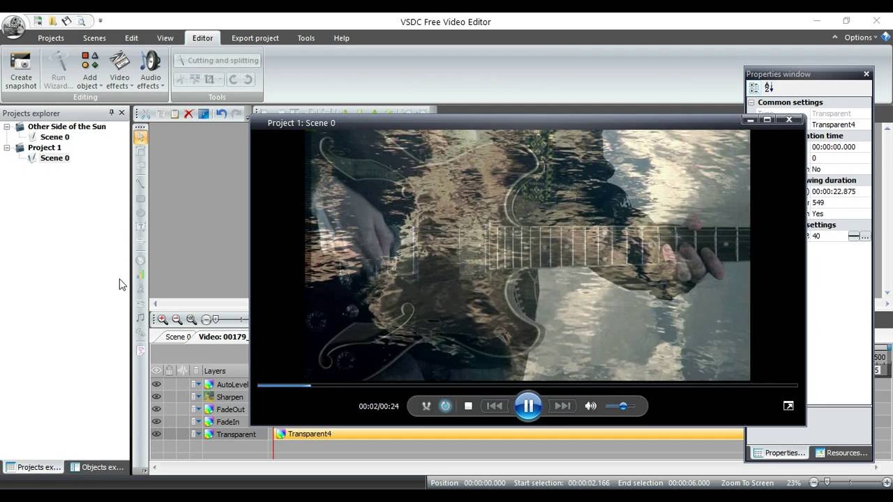Switch to the Scenes ribbon tab
Viewport: 893px width, 502px height.
(94, 38)
